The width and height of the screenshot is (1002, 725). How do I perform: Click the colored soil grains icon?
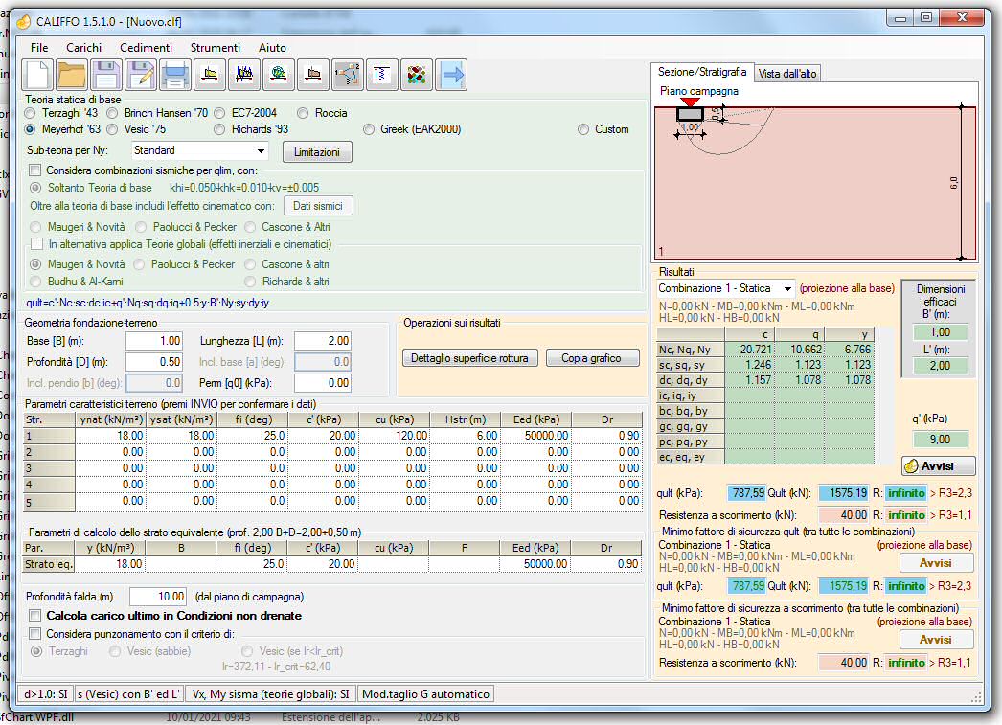tap(417, 75)
